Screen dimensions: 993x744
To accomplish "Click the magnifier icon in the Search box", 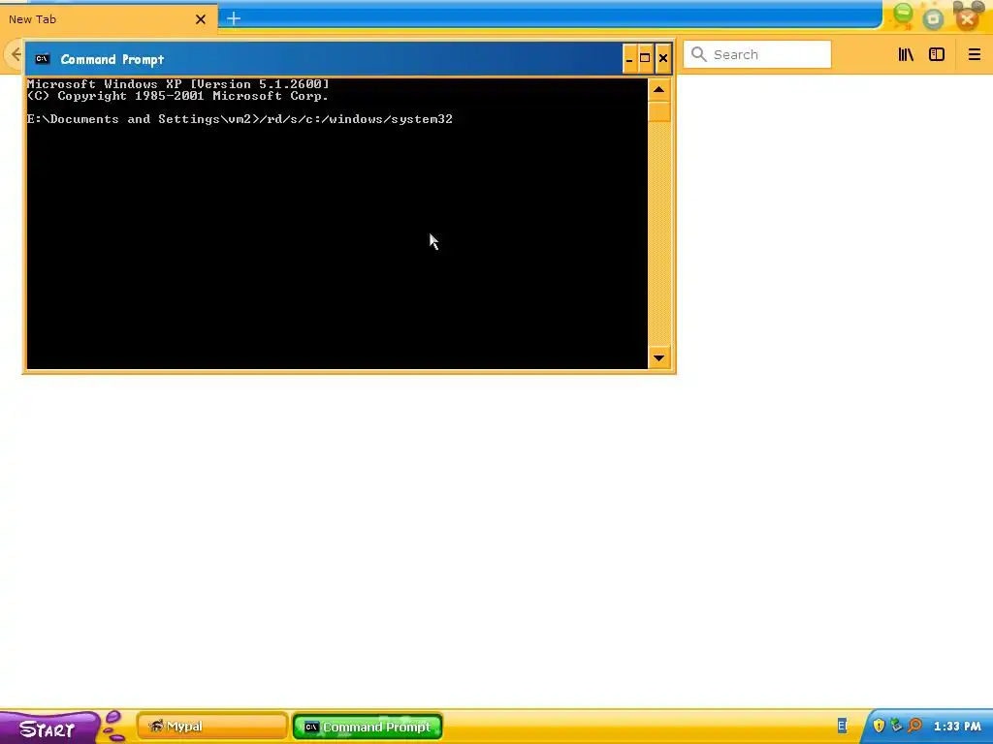I will point(698,54).
